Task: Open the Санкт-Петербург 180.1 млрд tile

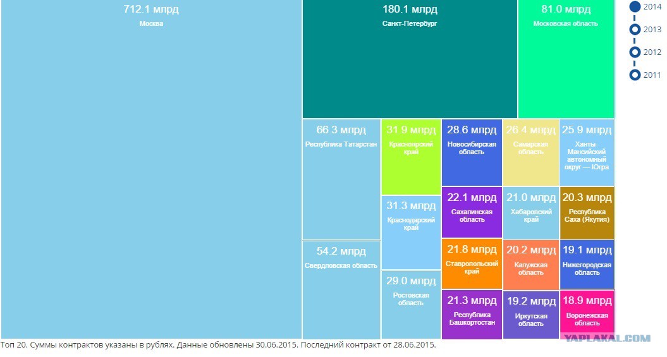Action: (410, 59)
